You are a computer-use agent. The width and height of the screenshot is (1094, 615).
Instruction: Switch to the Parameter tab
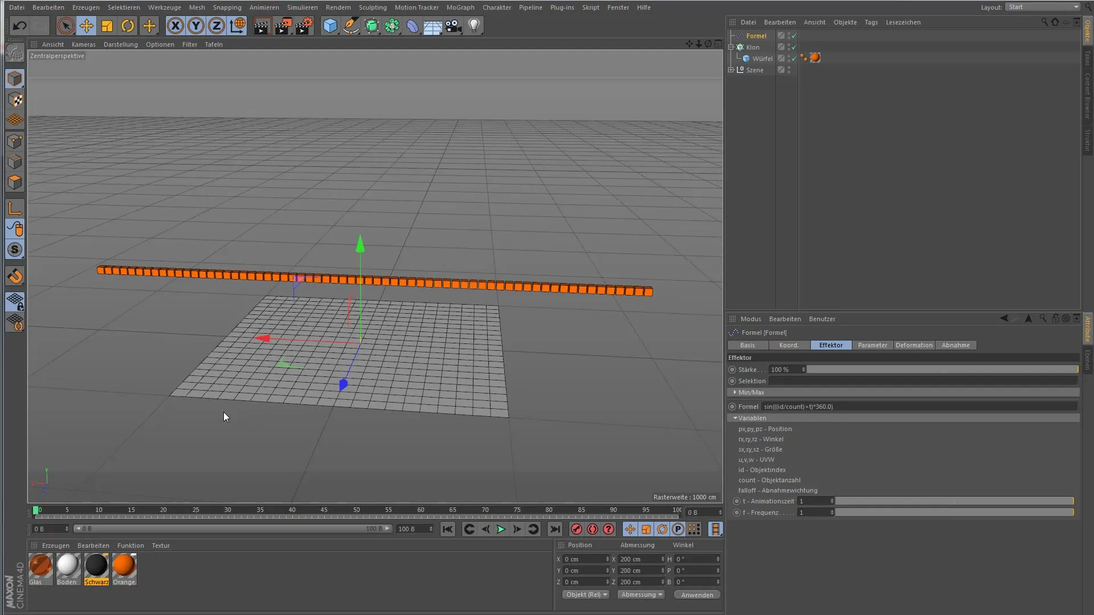(872, 345)
